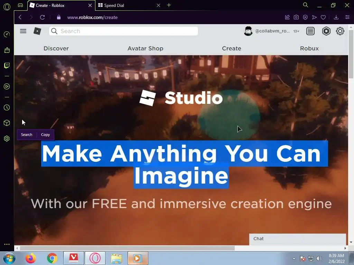Close the Speed Dial tab

point(158,6)
